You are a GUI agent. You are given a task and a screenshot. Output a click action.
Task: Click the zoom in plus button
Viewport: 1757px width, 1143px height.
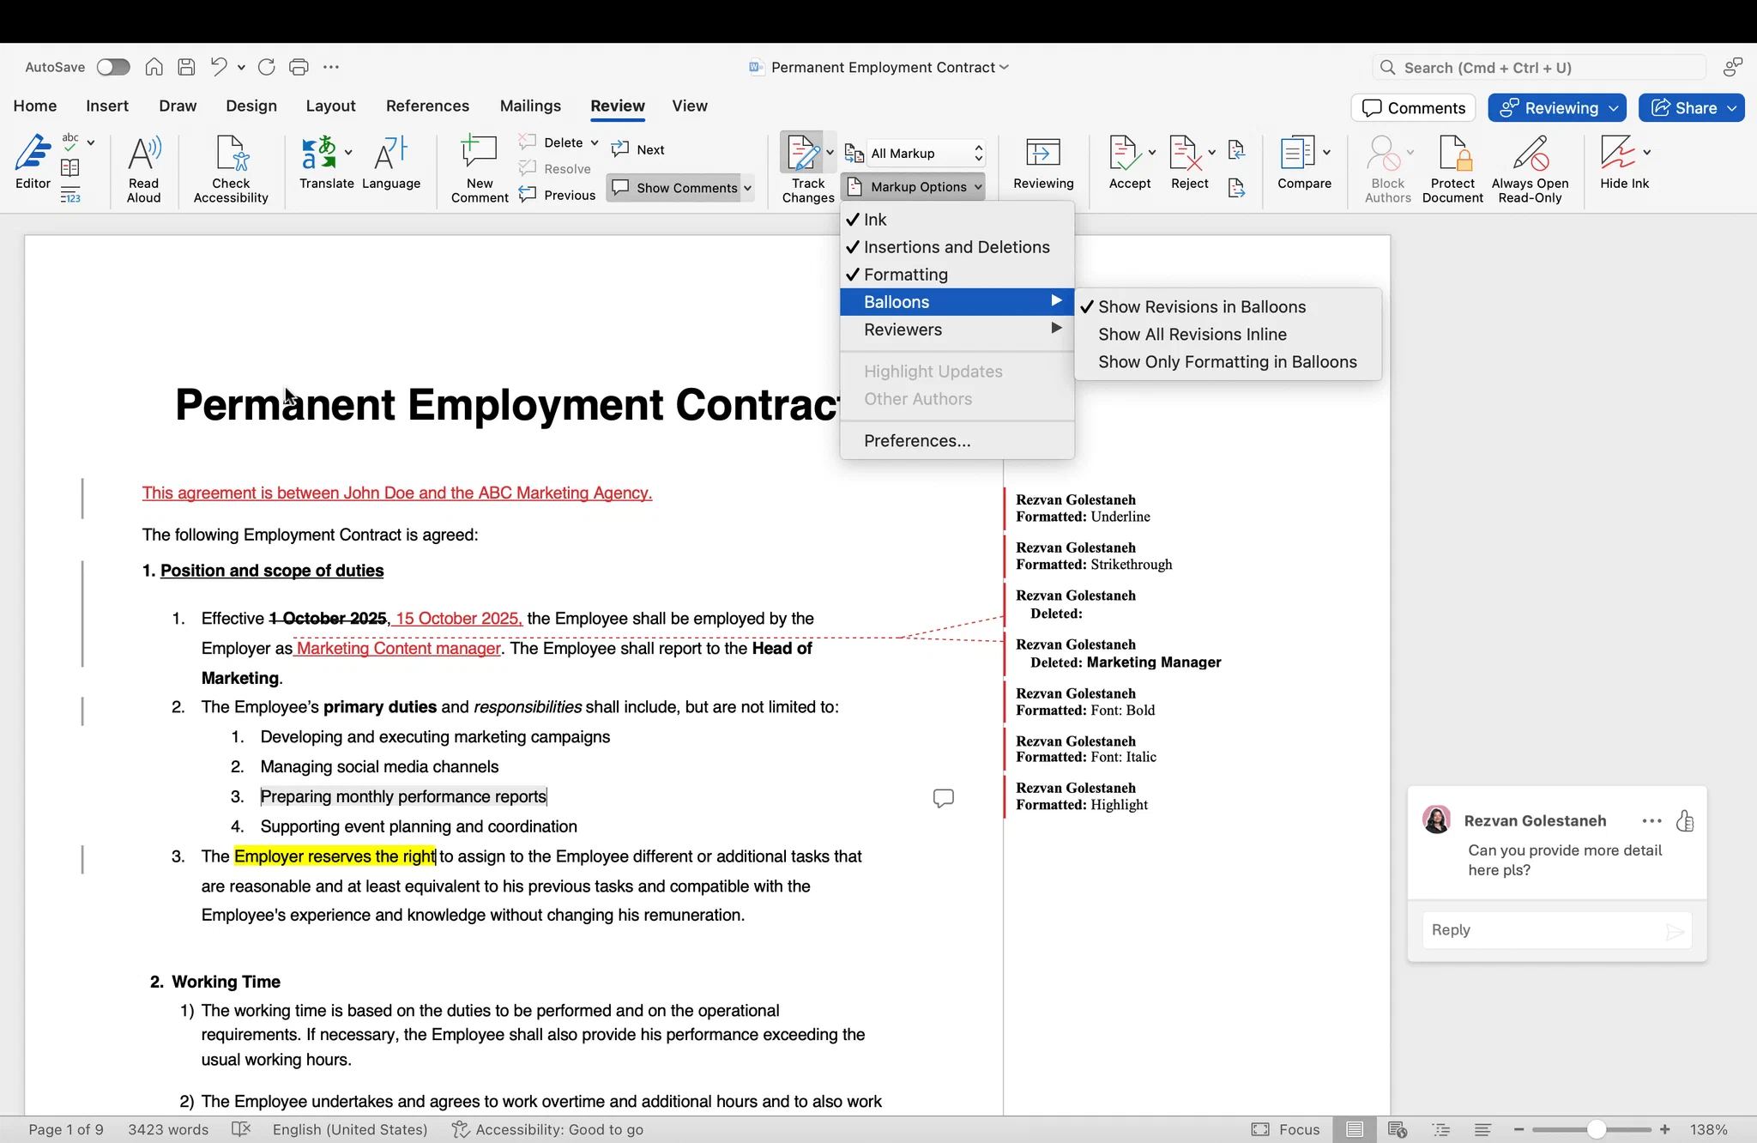coord(1665,1129)
